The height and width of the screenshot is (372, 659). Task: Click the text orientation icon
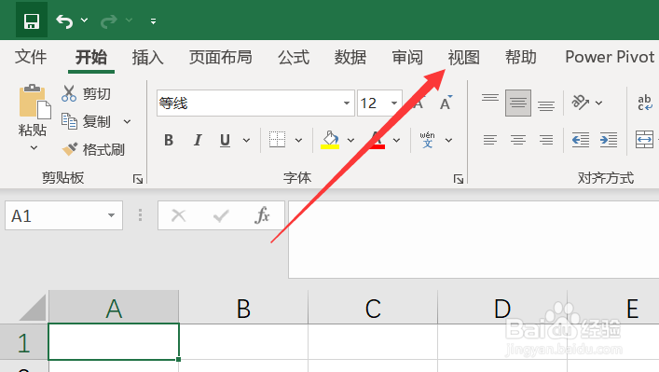(581, 103)
